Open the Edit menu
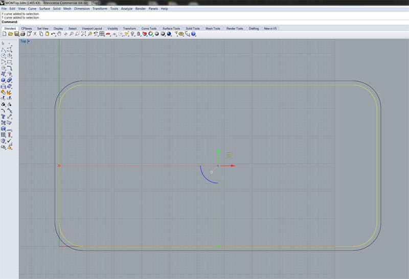The height and width of the screenshot is (279, 409). click(x=12, y=9)
